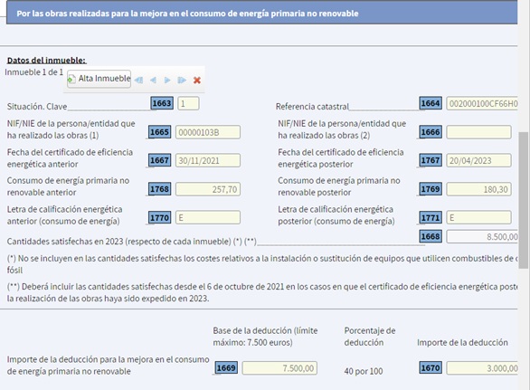
Task: Focus the Situación Clave field with value 1
Action: point(188,103)
